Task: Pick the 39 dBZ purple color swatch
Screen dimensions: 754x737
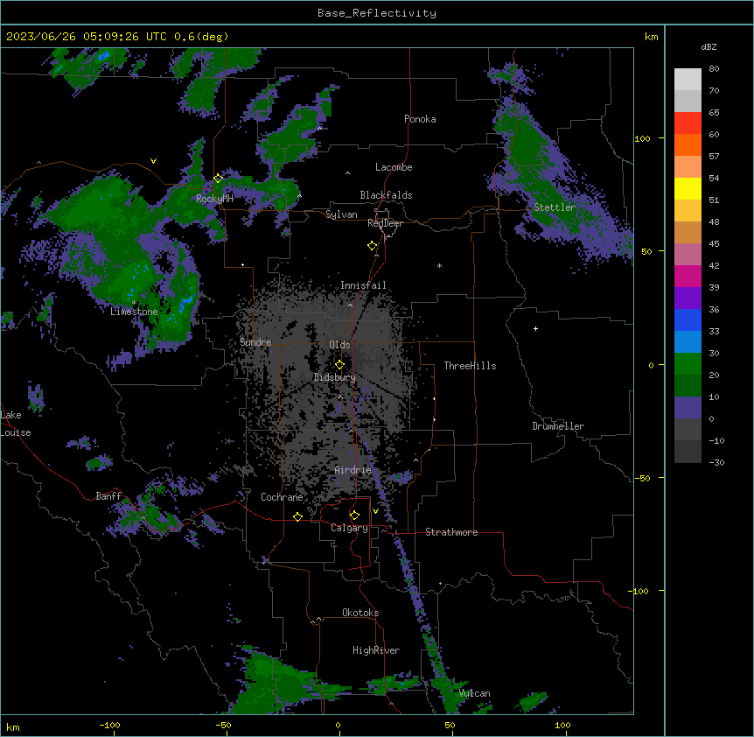Action: (x=688, y=298)
